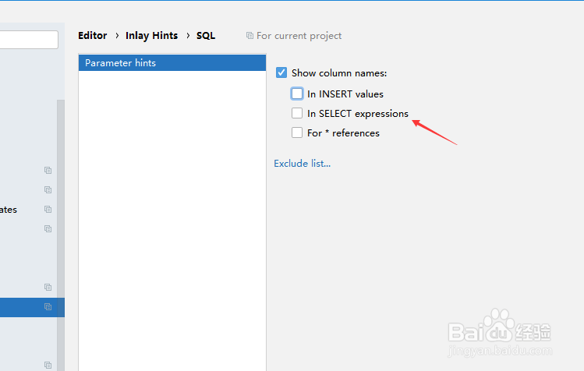584x371 pixels.
Task: Click project icon just above the highlighted sidebar row
Action: [x=48, y=287]
